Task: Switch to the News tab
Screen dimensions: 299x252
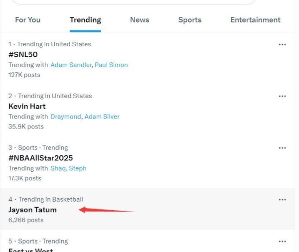Action: pos(140,20)
